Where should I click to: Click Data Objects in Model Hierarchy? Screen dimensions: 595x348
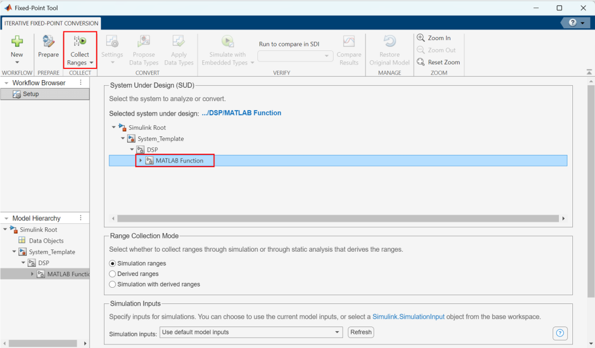click(46, 241)
